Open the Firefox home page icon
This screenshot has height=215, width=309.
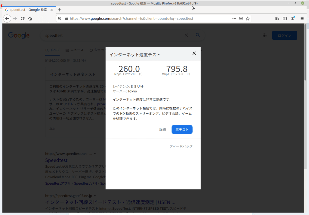[x=30, y=19]
